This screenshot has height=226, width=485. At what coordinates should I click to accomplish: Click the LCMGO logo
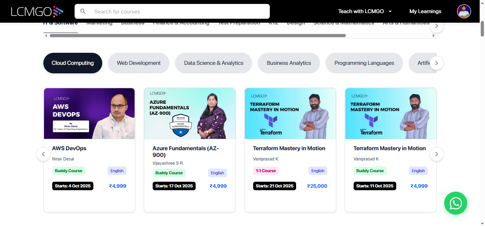37,11
